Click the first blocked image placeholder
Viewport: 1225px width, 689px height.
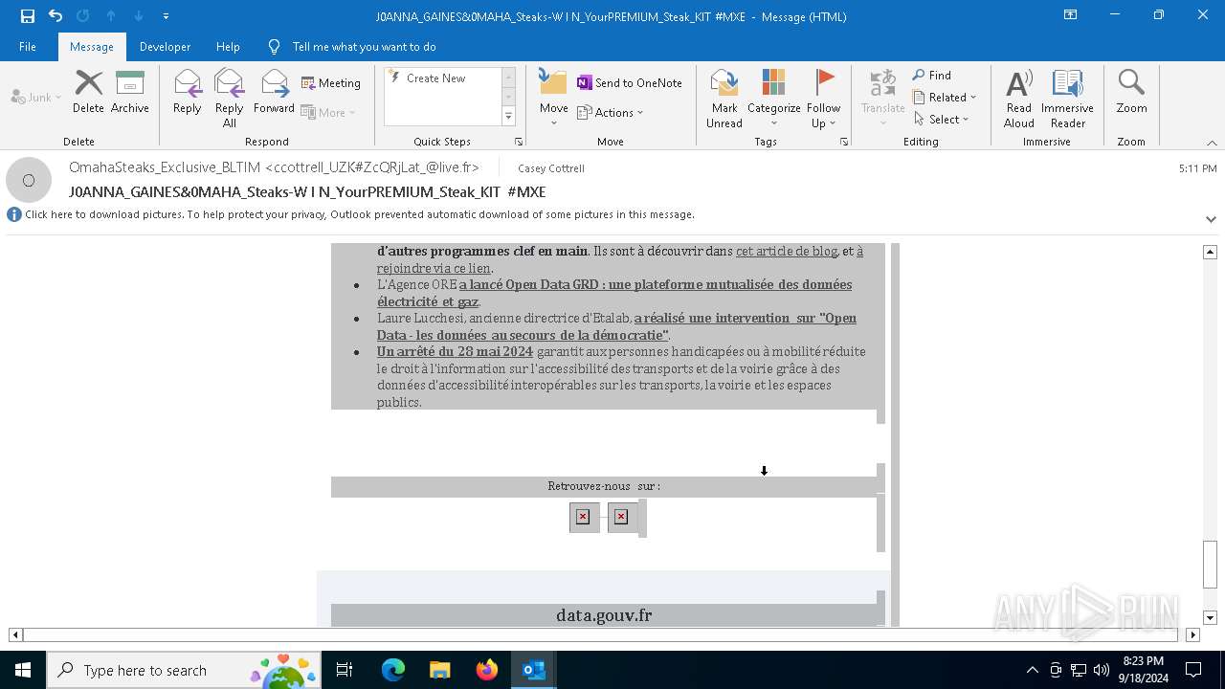point(583,517)
